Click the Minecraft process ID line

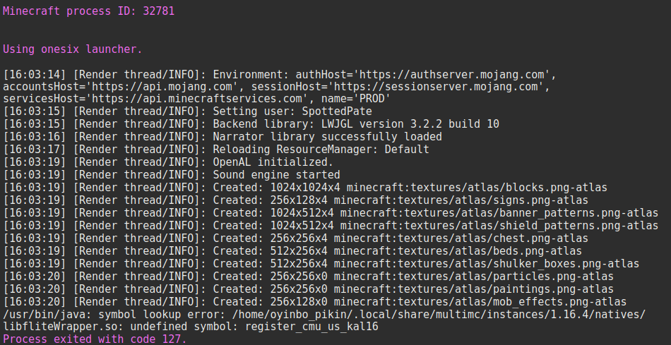click(x=89, y=11)
